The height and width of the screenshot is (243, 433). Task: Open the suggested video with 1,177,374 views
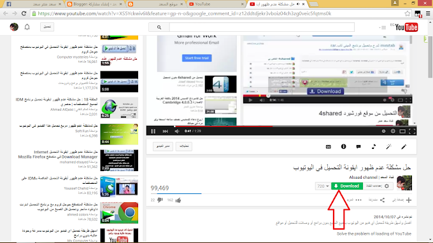pos(119,81)
